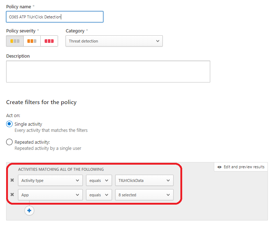
Task: Click into the Policy name field
Action: tap(55, 17)
